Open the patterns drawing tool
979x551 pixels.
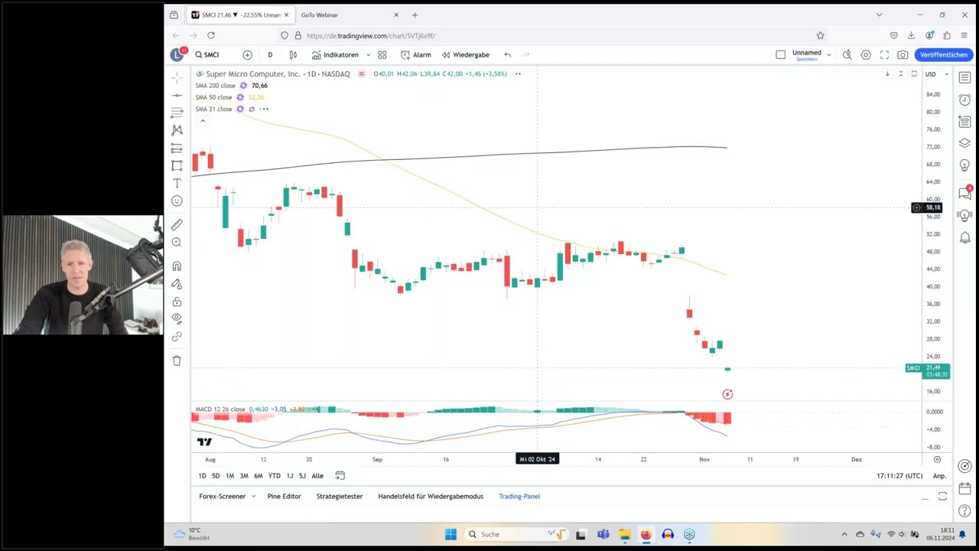pyautogui.click(x=177, y=130)
